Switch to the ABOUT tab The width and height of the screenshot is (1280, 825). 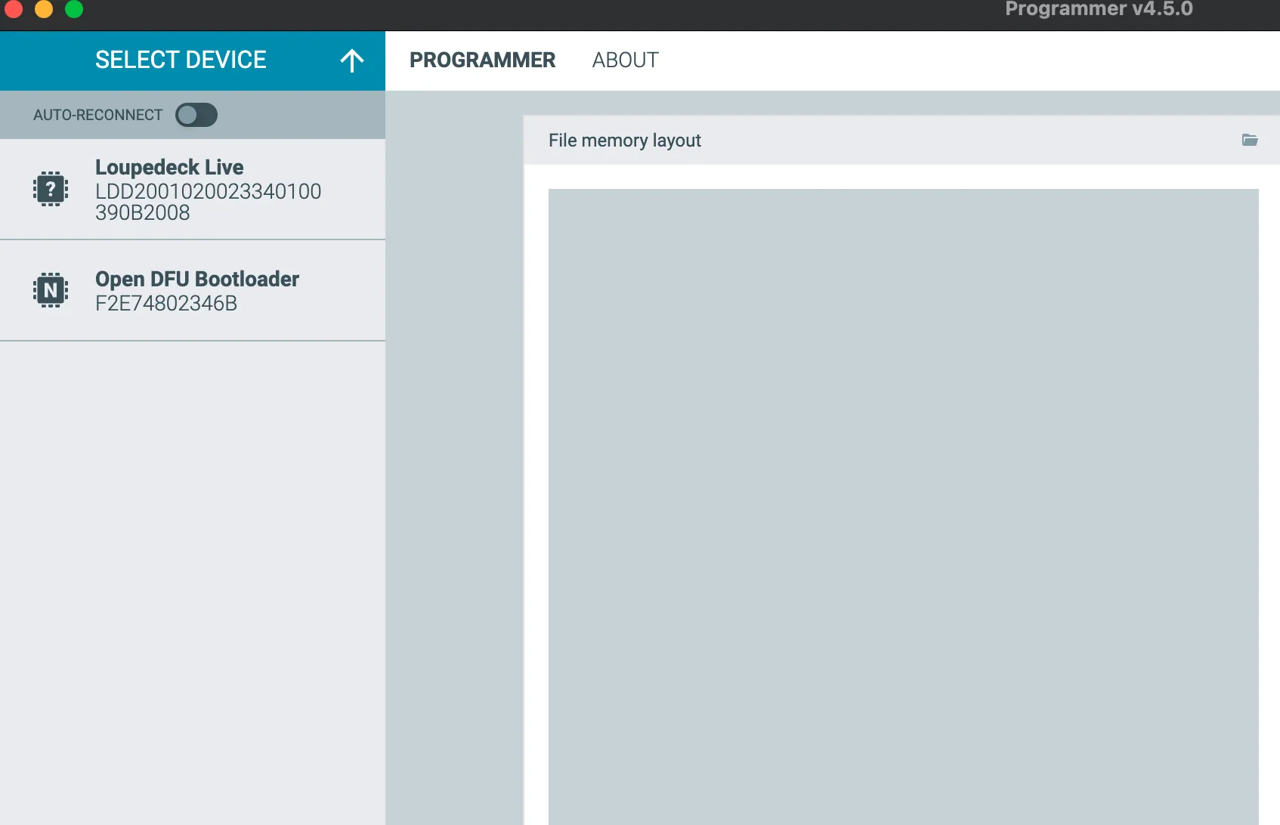(626, 60)
